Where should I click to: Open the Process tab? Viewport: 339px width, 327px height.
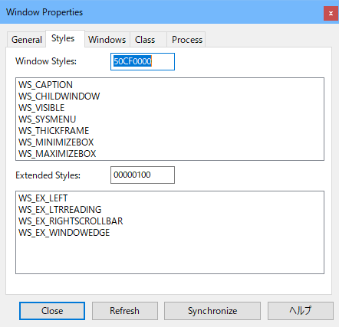coord(186,40)
